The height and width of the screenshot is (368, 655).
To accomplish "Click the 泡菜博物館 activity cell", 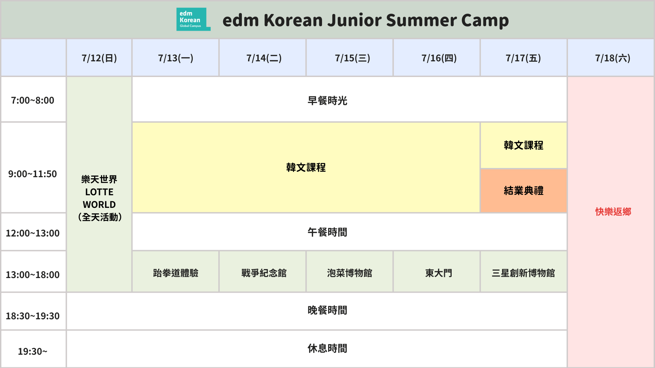I will point(350,273).
